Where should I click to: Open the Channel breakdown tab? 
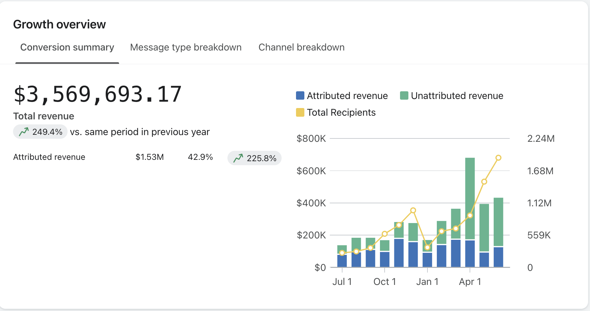301,47
